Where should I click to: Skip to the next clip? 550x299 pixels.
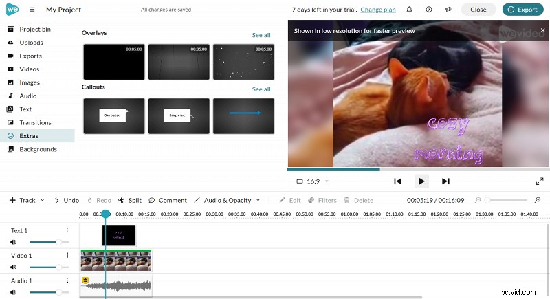coord(445,181)
